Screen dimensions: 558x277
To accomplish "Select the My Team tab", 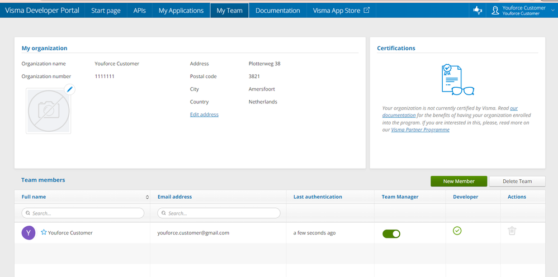I will (x=230, y=10).
